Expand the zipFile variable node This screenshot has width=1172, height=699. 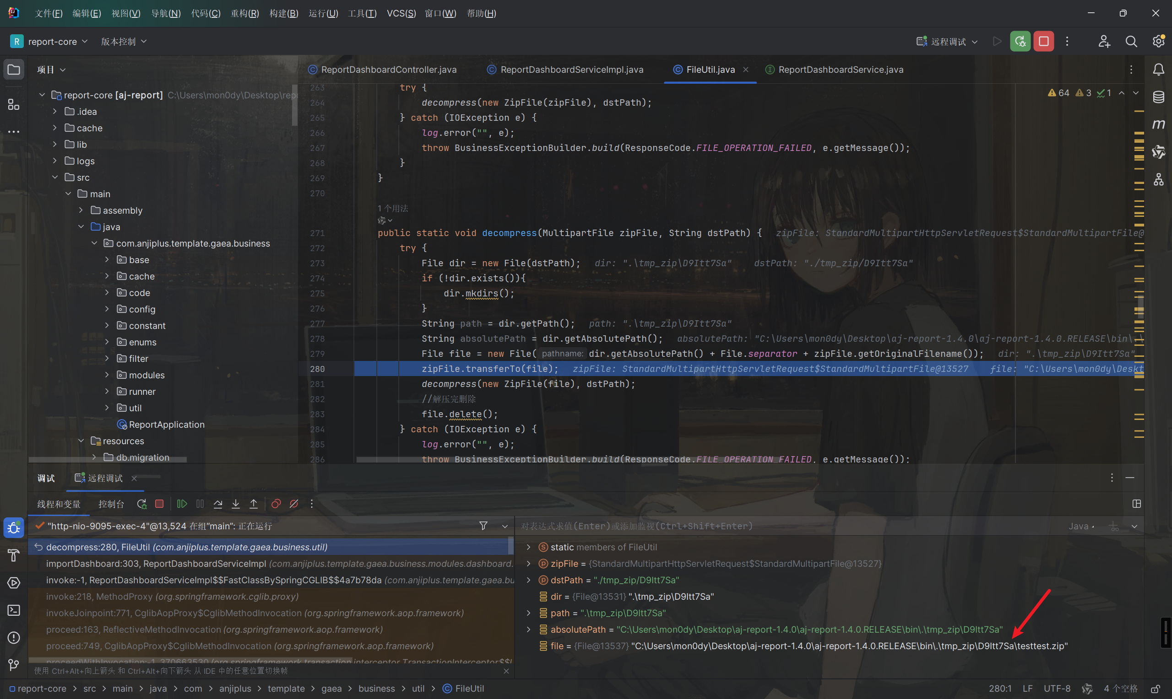(x=529, y=564)
